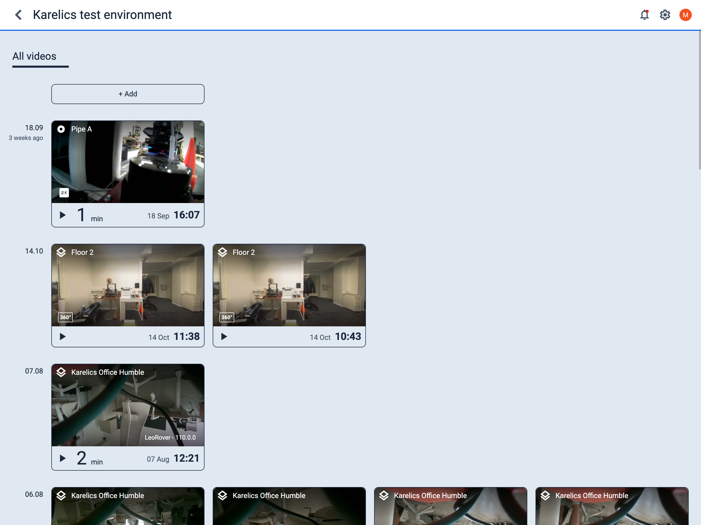Click the LeoRover - 110.0.0 label
701x525 pixels.
(x=170, y=437)
